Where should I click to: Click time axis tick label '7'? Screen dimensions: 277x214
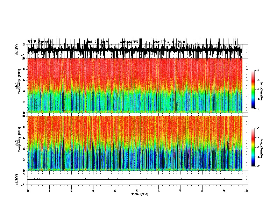[x=180, y=191]
